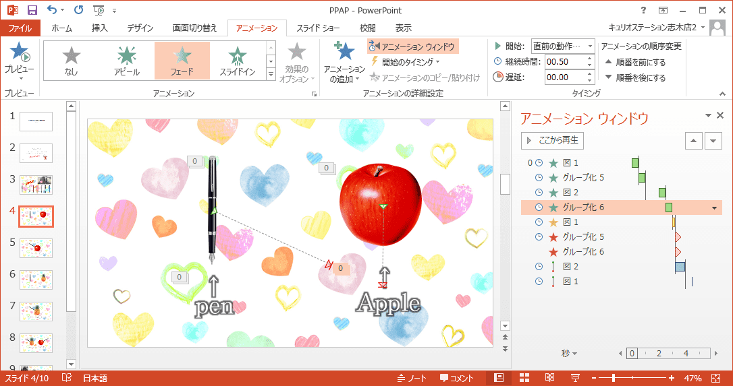
Task: Expand the animation gallery more arrow
Action: pyautogui.click(x=271, y=74)
